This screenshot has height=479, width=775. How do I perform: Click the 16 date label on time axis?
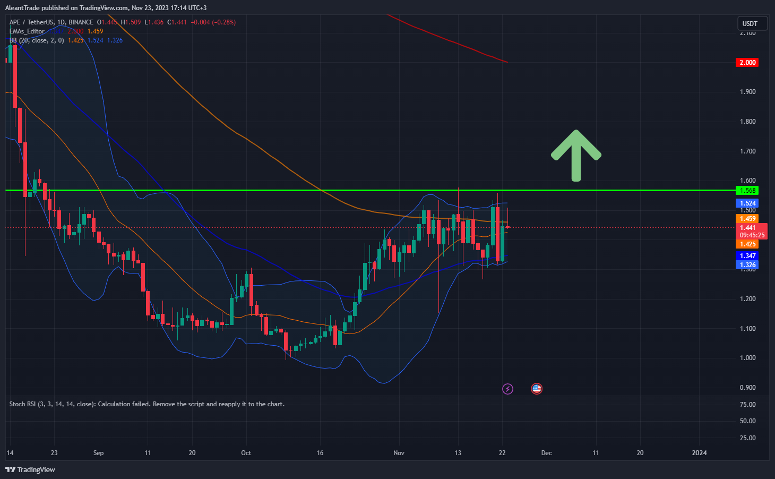pos(320,453)
